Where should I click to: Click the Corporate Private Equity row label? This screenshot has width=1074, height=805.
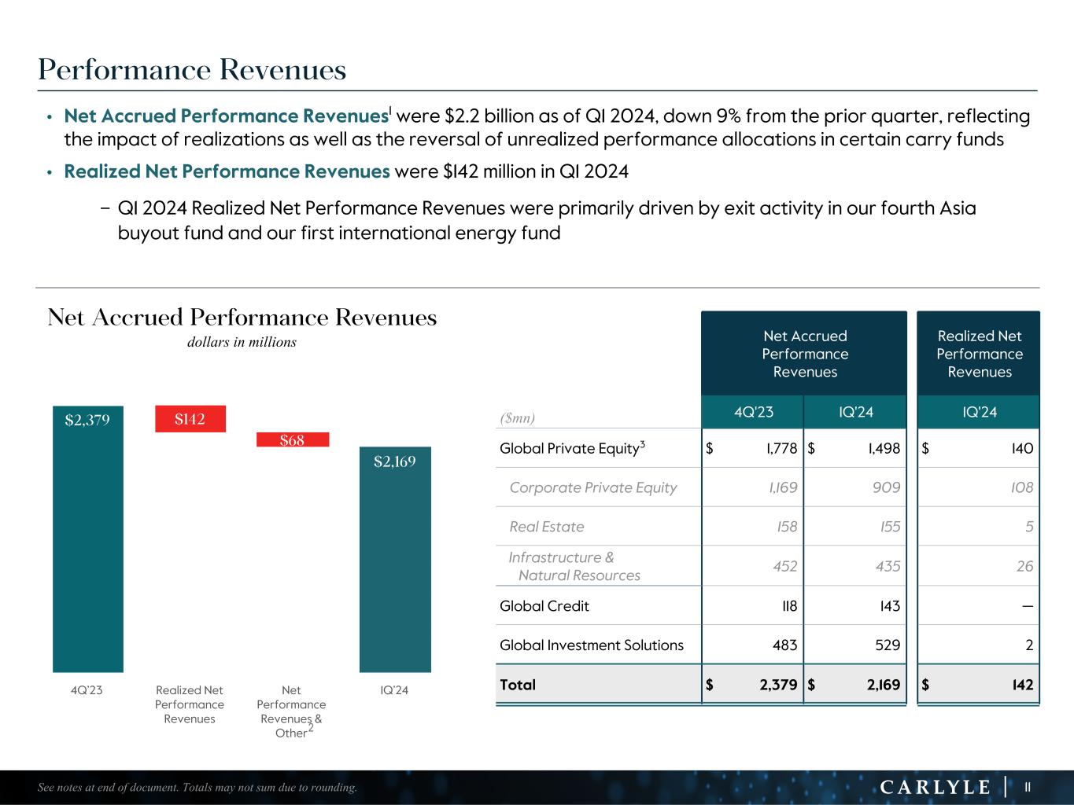[592, 487]
